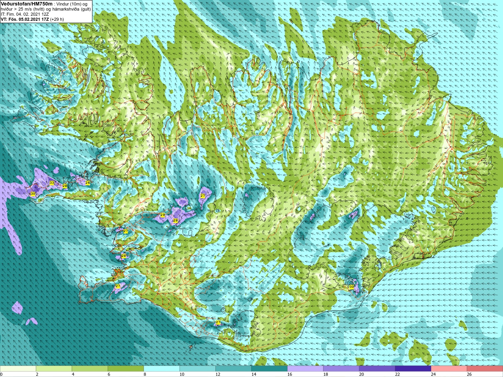Select the violet 20–22 m/s legend swatch
Image resolution: width=503 pixels, height=377 pixels.
click(377, 369)
